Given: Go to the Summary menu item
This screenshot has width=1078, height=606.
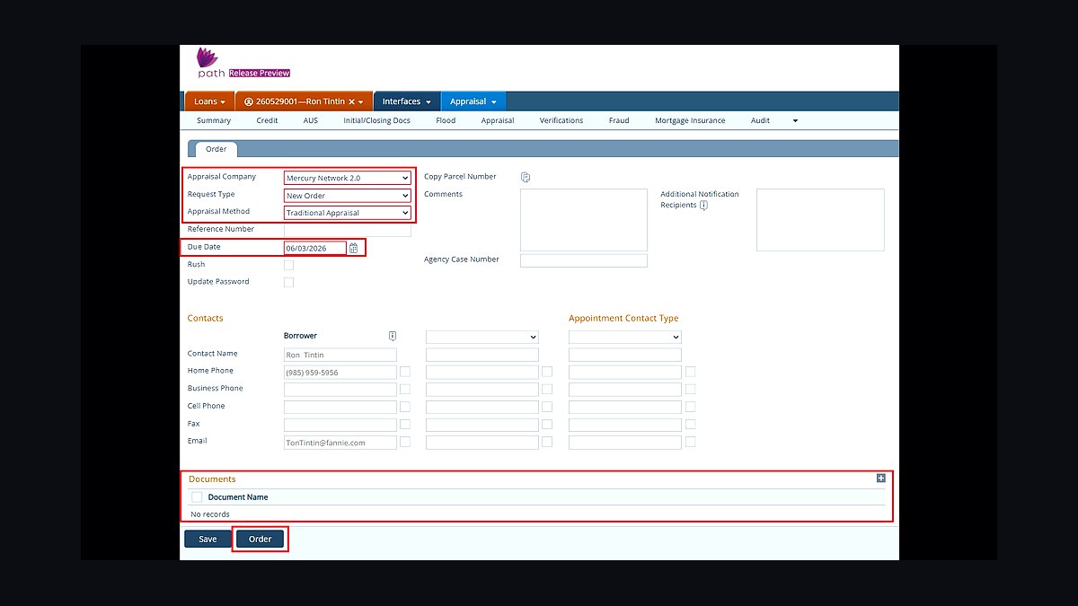Looking at the screenshot, I should coord(214,120).
